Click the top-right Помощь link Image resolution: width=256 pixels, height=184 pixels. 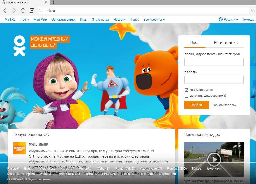point(248,20)
